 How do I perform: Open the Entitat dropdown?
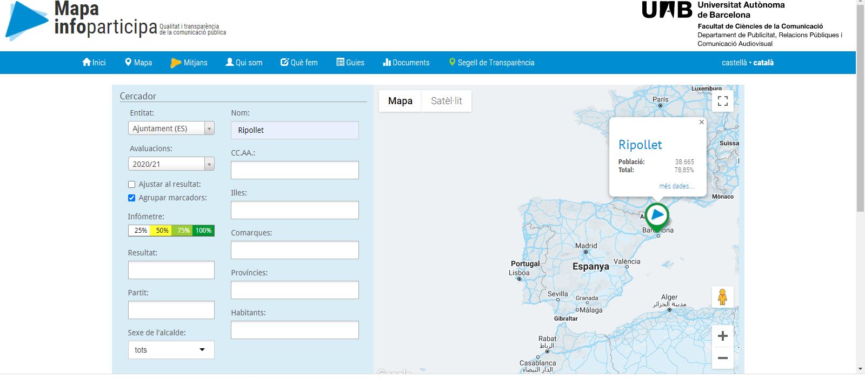coord(171,129)
